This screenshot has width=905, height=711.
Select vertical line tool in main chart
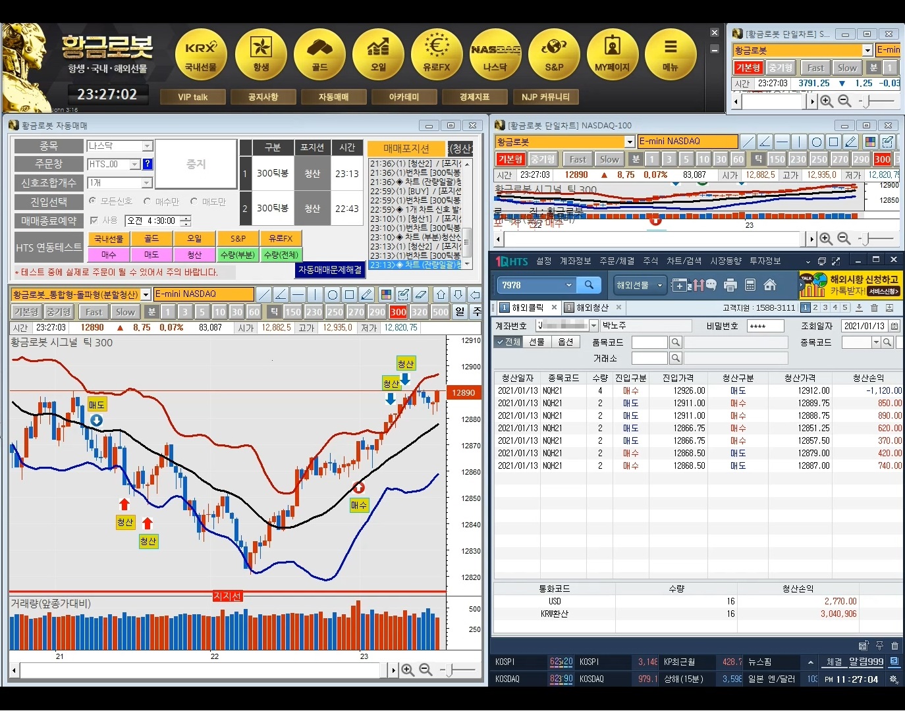315,294
